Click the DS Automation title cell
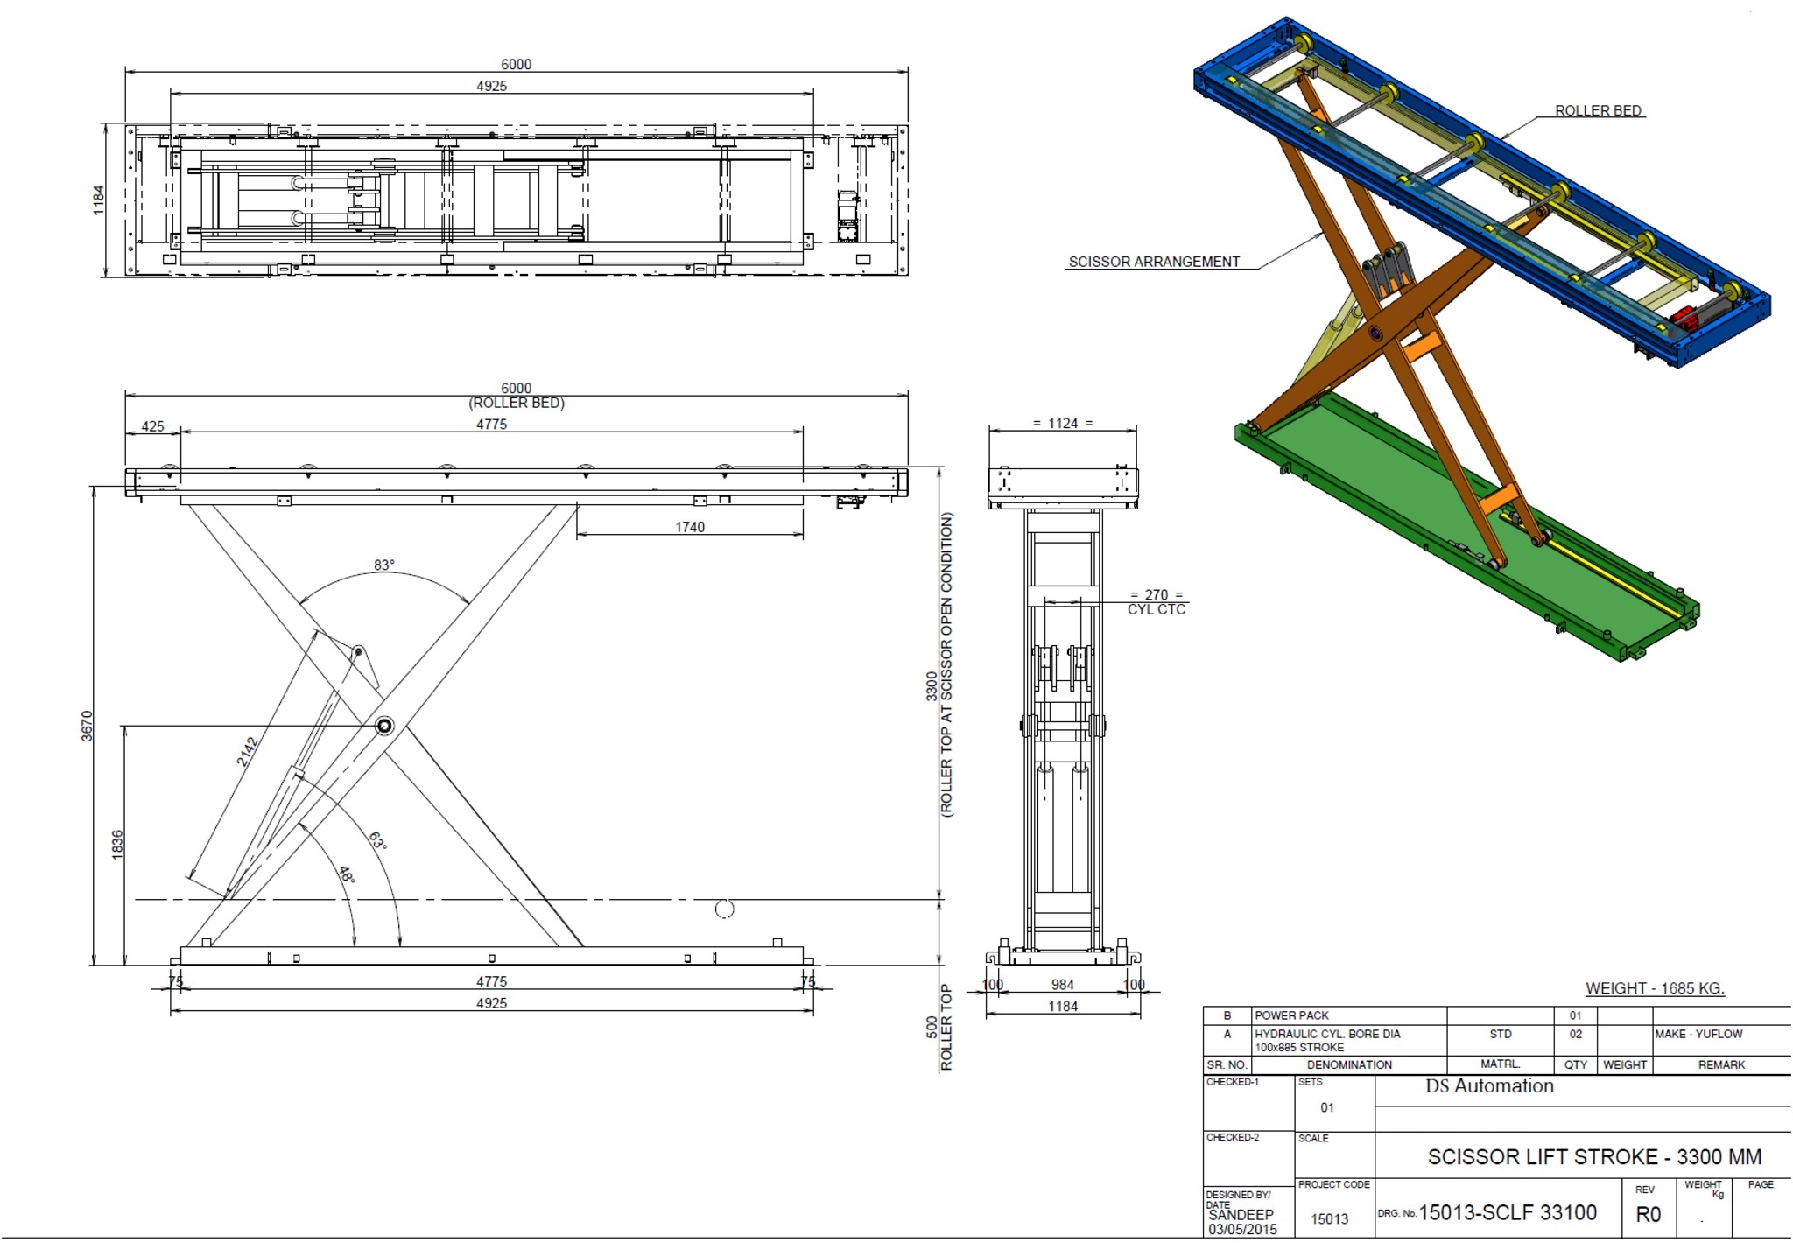The height and width of the screenshot is (1243, 1793). (x=1489, y=1086)
